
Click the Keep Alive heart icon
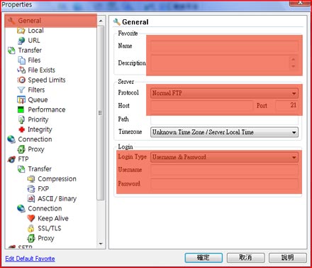[31, 218]
